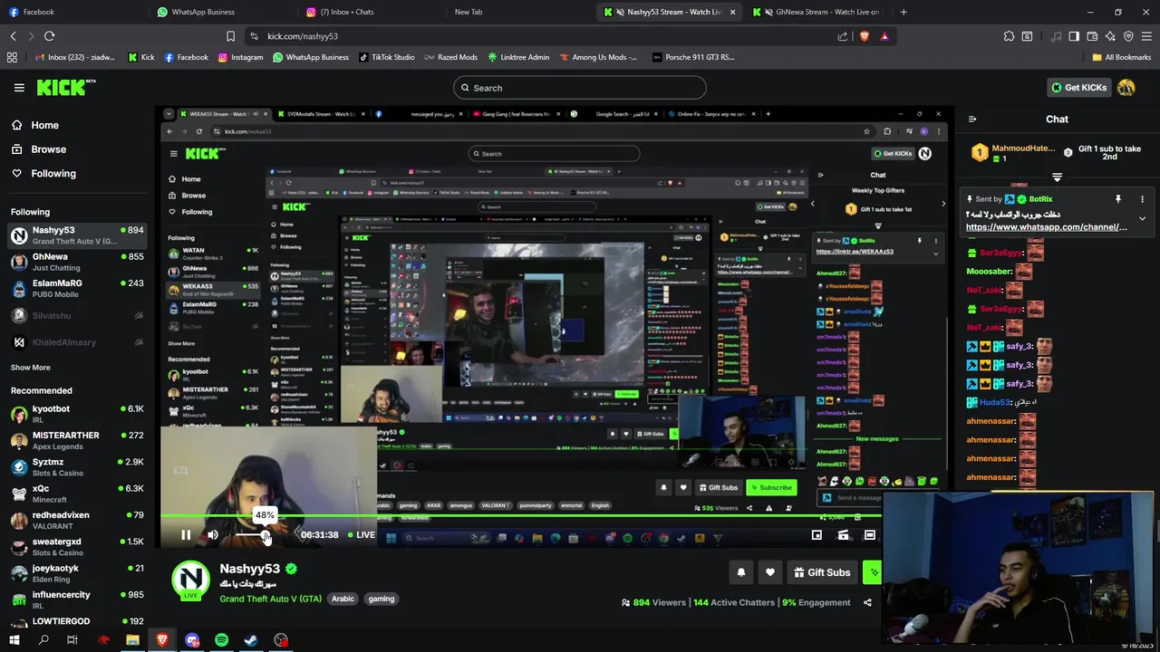Open File Explorer from taskbar
Viewport: 1160px width, 652px height.
tap(132, 640)
